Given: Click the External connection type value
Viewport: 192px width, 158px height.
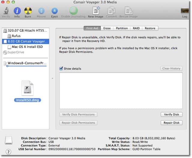Looking at the screenshot, I should click(x=54, y=145).
